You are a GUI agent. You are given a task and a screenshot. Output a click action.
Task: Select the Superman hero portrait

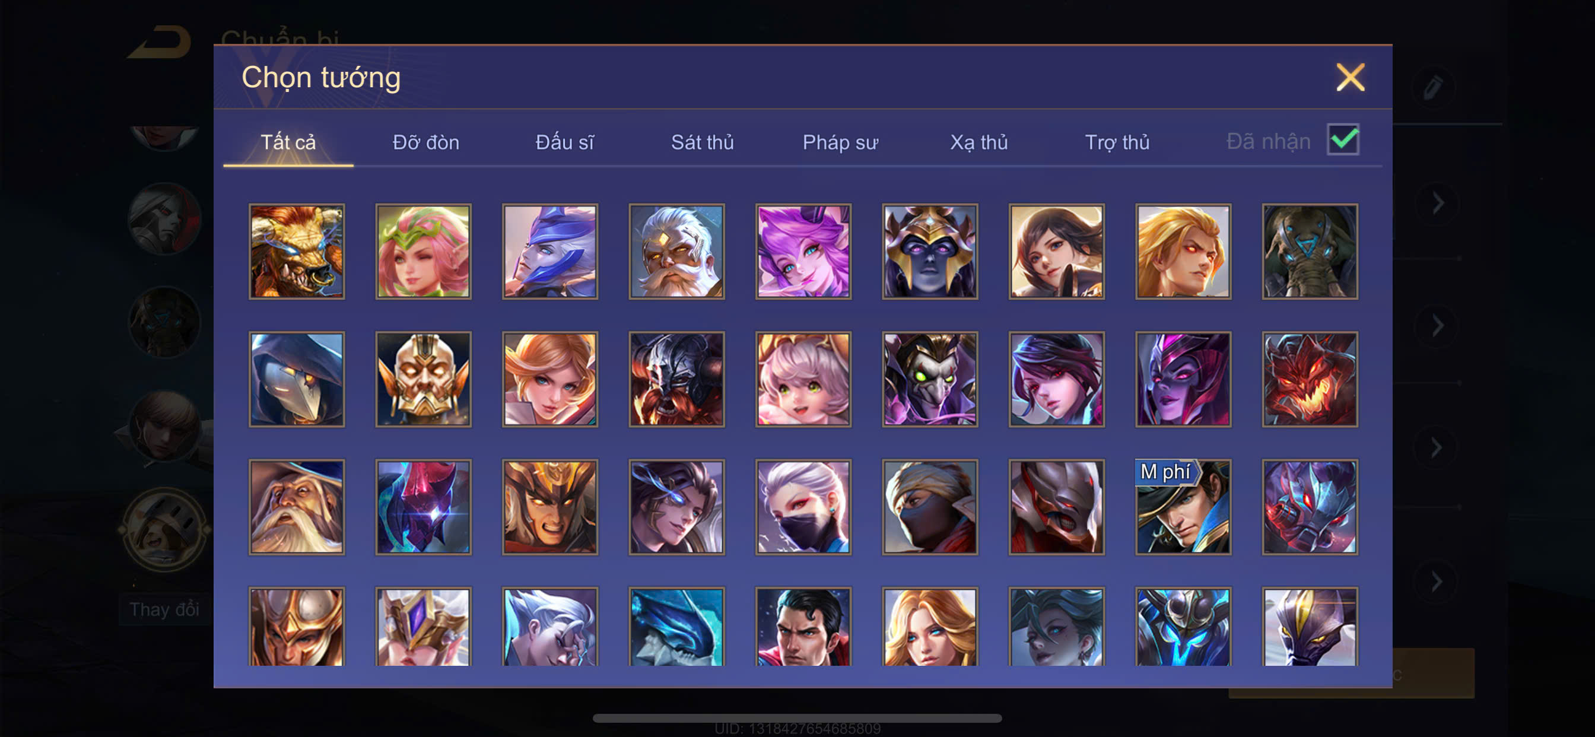tap(803, 627)
